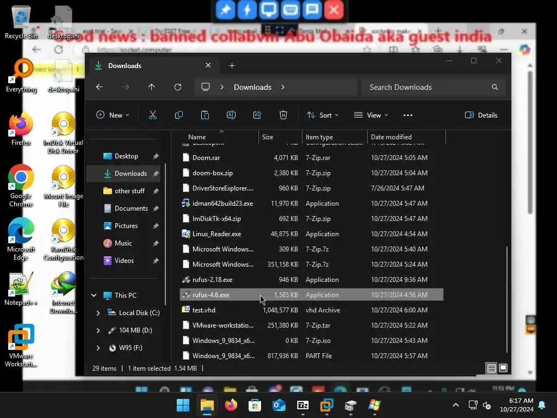Open Microsoft Edge desktop shortcut

(x=21, y=239)
